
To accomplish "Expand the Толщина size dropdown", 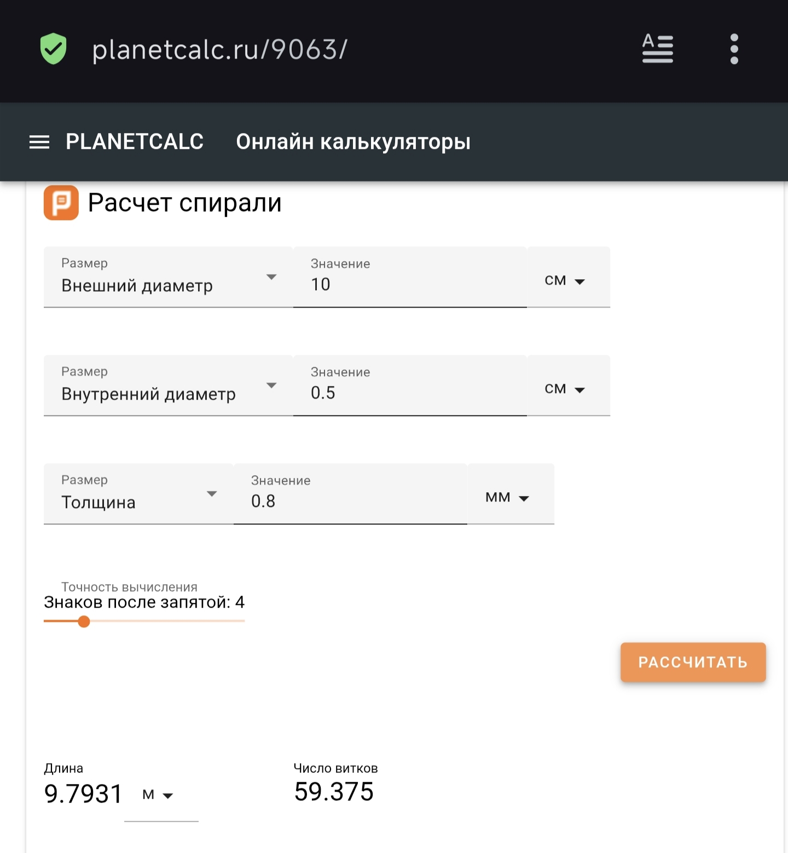I will coord(138,494).
